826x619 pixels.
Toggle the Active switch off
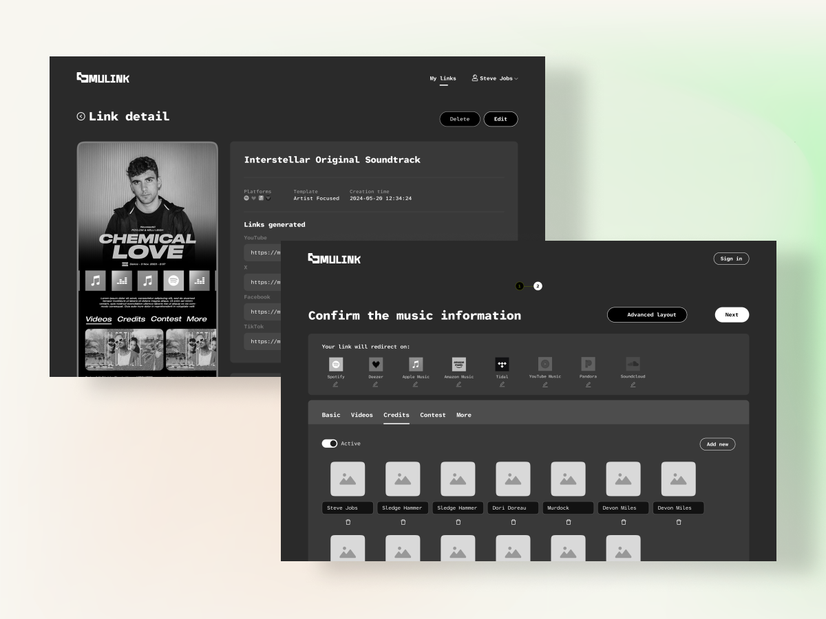click(330, 444)
